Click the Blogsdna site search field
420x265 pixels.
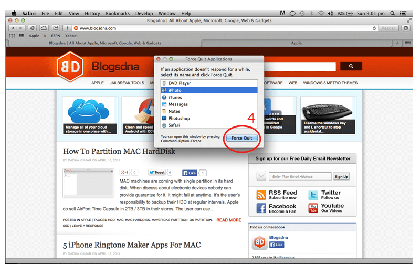pos(300,67)
